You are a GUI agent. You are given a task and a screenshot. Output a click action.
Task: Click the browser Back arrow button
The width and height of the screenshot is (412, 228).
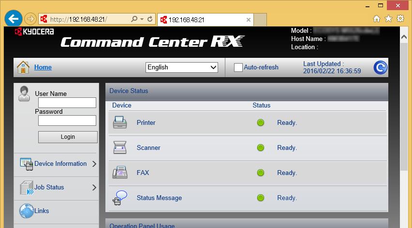13,19
